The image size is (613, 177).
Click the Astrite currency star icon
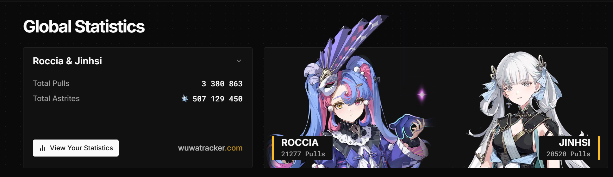tap(185, 99)
